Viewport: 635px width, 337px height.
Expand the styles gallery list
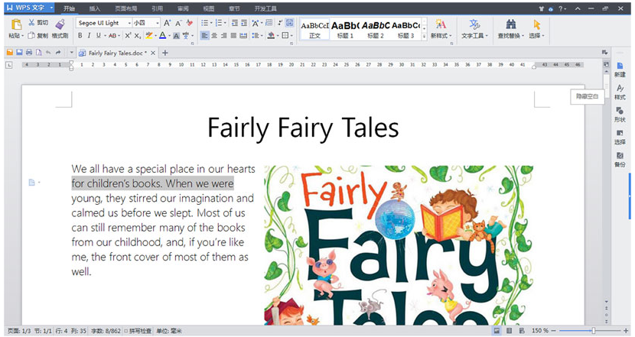424,36
